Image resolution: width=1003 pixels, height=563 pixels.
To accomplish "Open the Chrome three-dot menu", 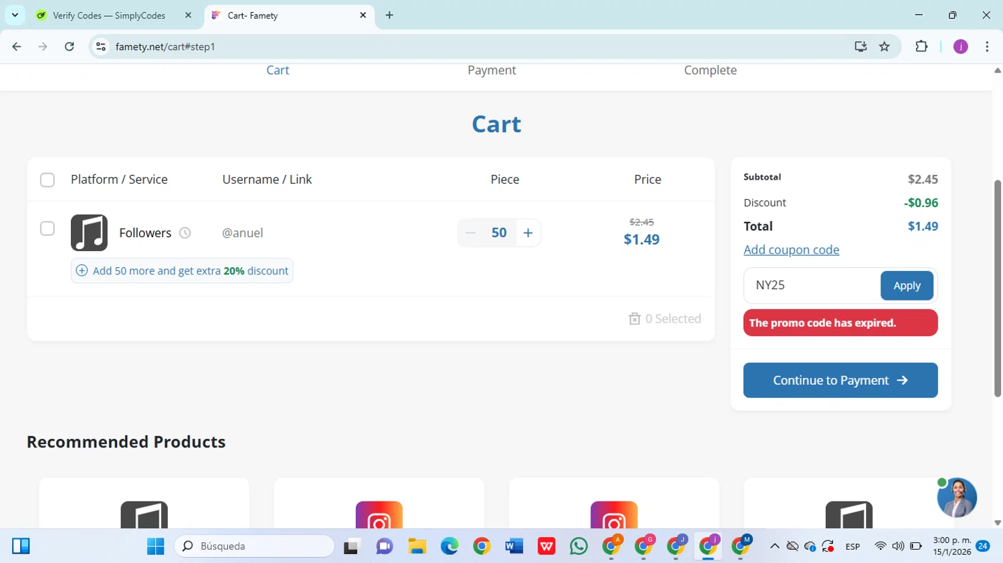I will click(987, 47).
